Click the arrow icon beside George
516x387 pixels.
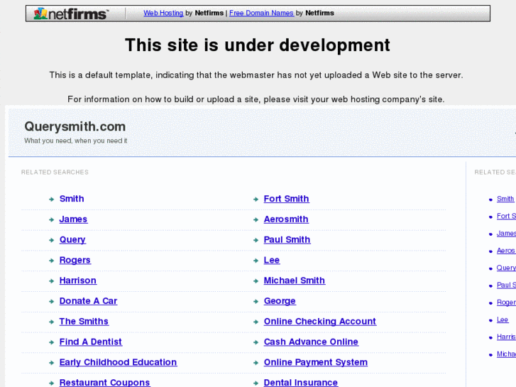pos(256,301)
